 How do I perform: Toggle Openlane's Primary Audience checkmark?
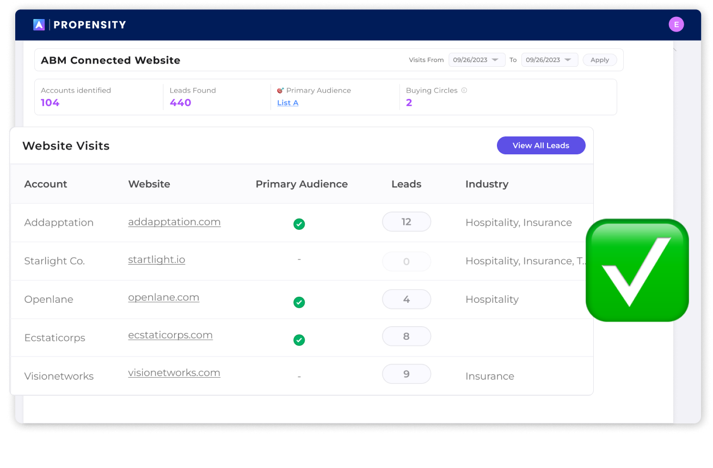click(x=299, y=302)
